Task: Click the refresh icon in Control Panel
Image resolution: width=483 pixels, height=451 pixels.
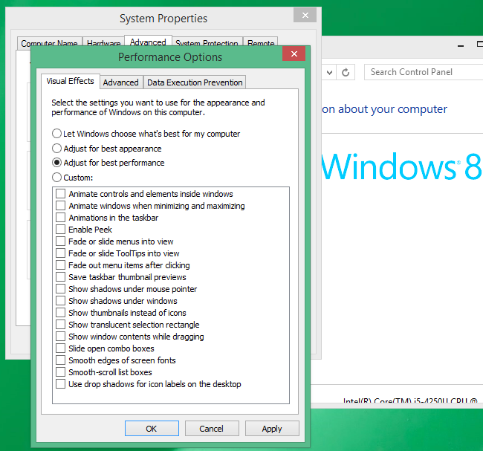Action: tap(346, 72)
